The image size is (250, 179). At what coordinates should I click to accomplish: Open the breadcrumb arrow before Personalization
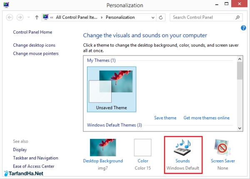click(102, 18)
